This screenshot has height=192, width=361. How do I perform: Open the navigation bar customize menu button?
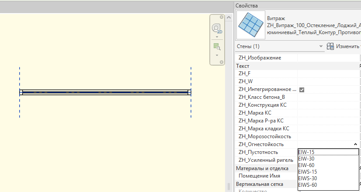pyautogui.click(x=222, y=62)
